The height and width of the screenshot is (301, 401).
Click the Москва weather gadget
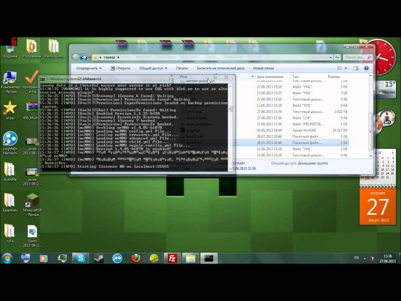pos(386,89)
